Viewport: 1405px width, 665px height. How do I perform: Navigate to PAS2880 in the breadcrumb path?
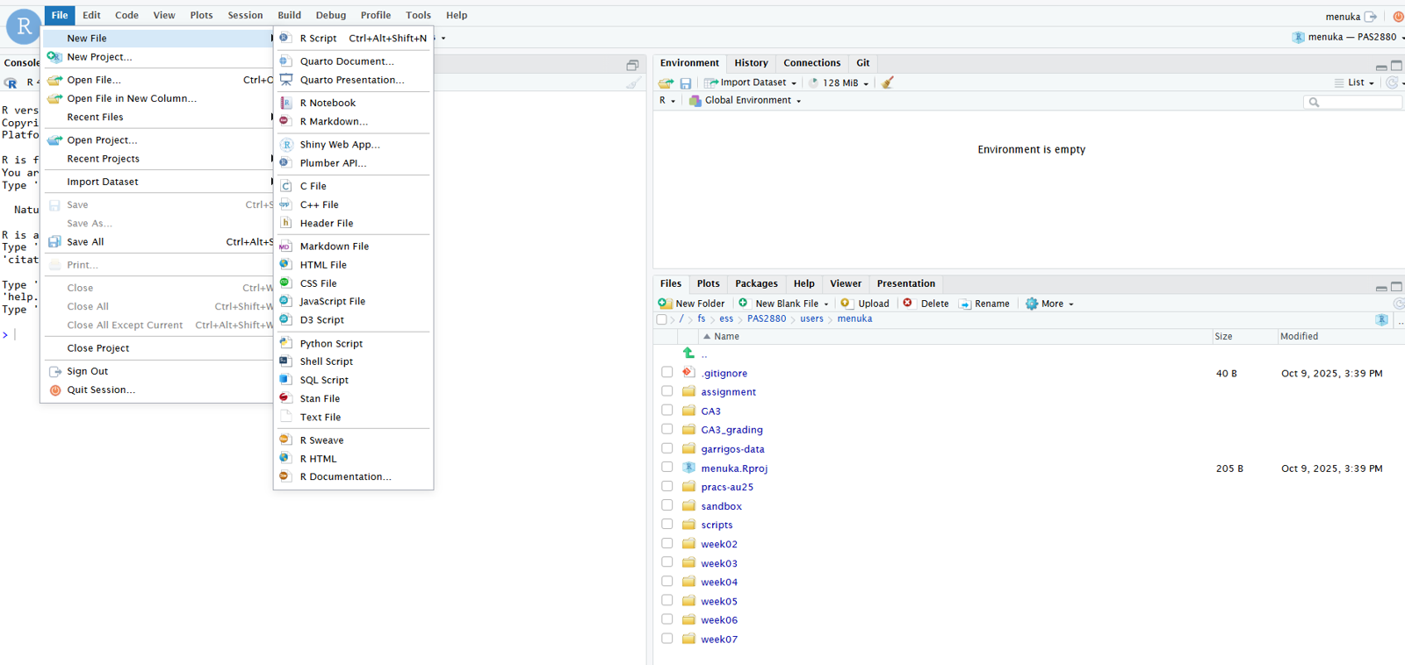[x=767, y=319]
